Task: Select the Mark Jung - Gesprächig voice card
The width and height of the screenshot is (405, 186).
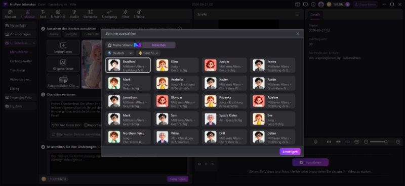Action: point(128,83)
